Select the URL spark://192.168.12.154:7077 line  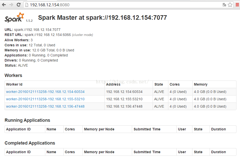pyautogui.click(x=32, y=30)
